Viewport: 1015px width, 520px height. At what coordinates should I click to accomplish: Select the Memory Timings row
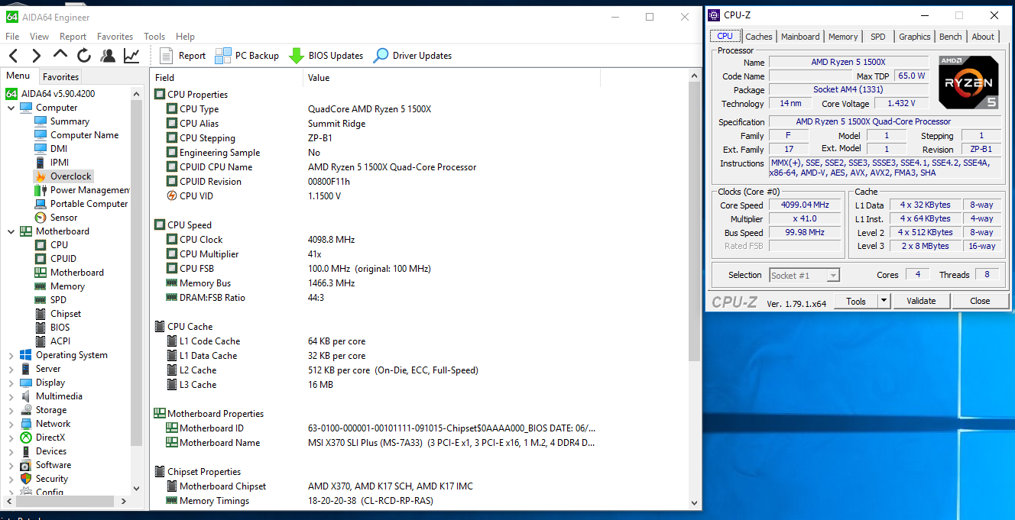425,501
